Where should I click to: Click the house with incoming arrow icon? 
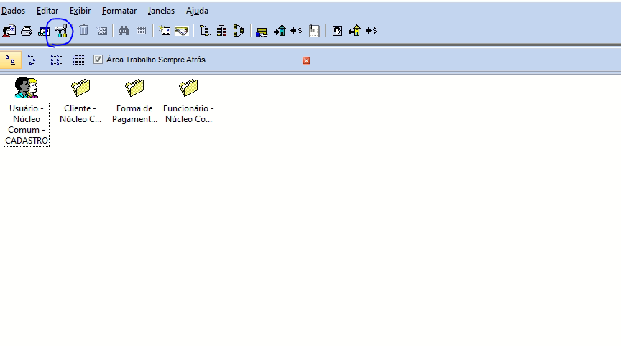(x=280, y=31)
